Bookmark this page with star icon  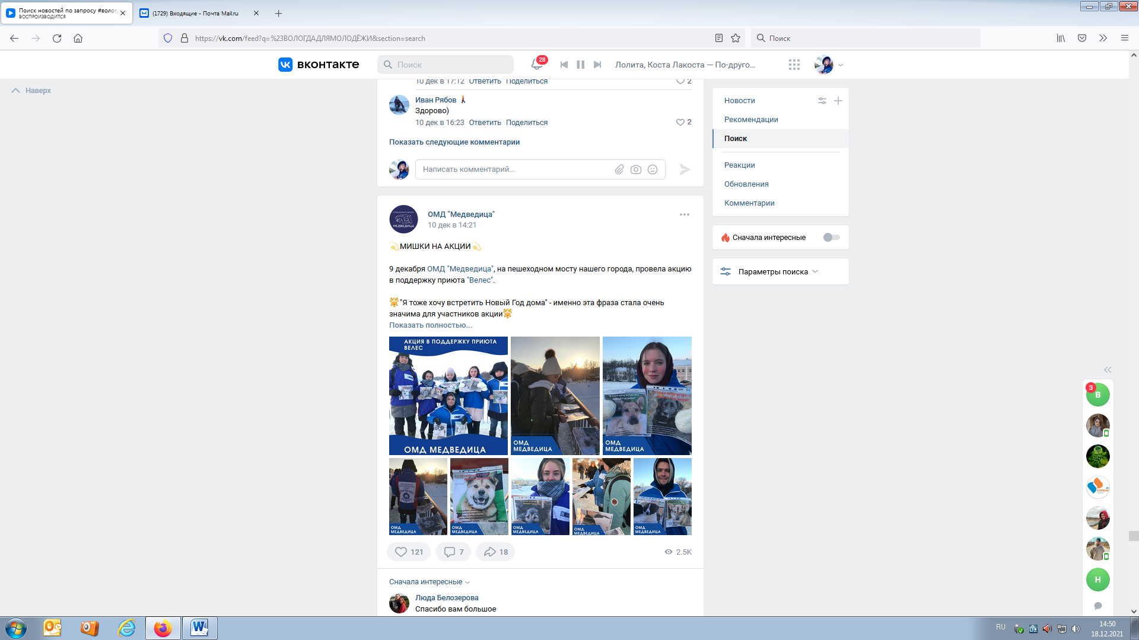[x=736, y=39]
